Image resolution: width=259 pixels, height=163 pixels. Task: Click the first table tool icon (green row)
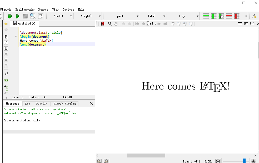point(206,16)
